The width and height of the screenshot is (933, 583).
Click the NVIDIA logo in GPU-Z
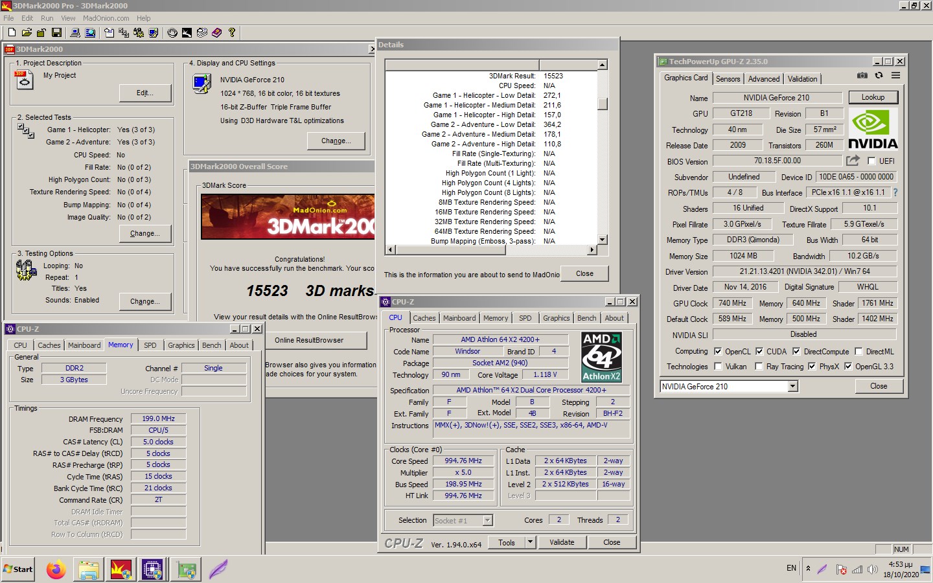[x=872, y=130]
